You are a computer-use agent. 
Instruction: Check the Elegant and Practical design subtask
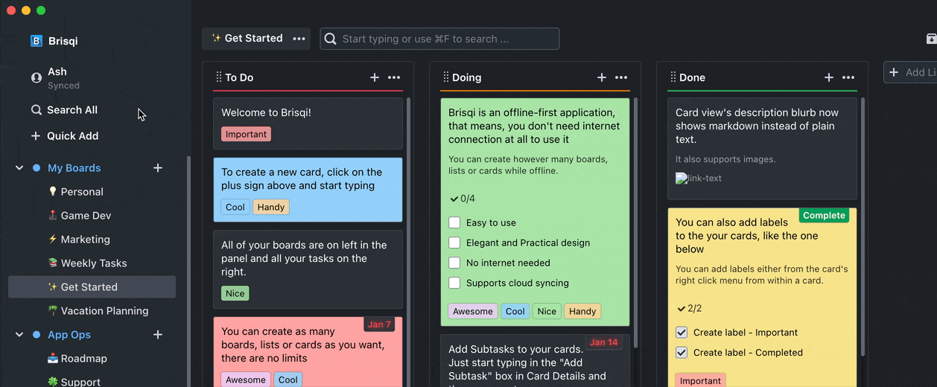pyautogui.click(x=454, y=243)
